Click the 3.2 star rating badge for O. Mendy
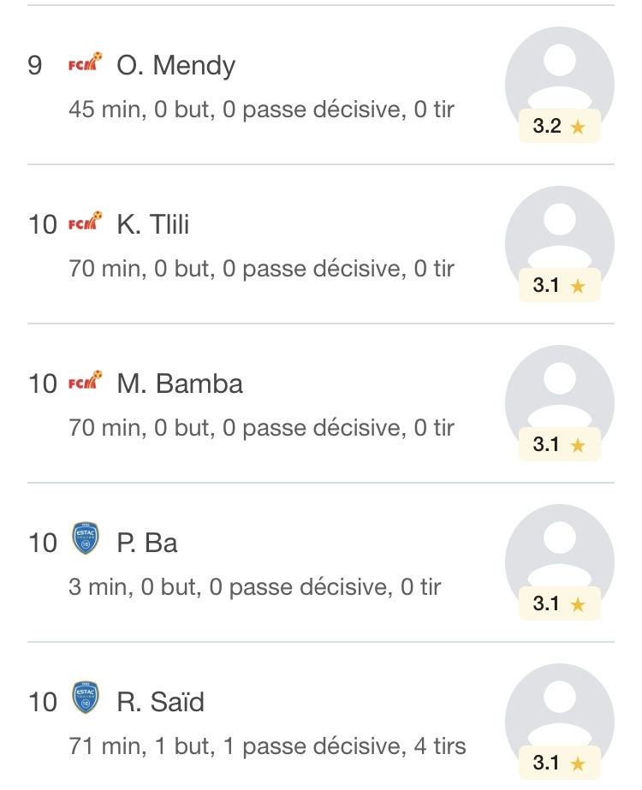Image resolution: width=642 pixels, height=790 pixels. (559, 126)
